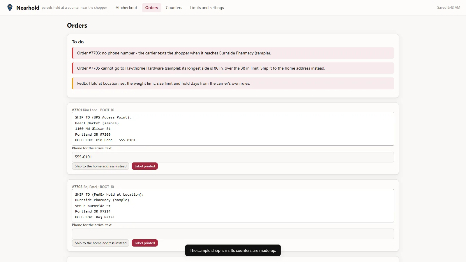The image size is (466, 262).
Task: Focus the arrival phone field showing 555-0101
Action: 233,157
